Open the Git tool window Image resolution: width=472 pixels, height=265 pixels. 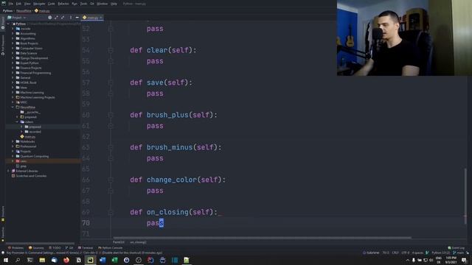[x=69, y=248]
